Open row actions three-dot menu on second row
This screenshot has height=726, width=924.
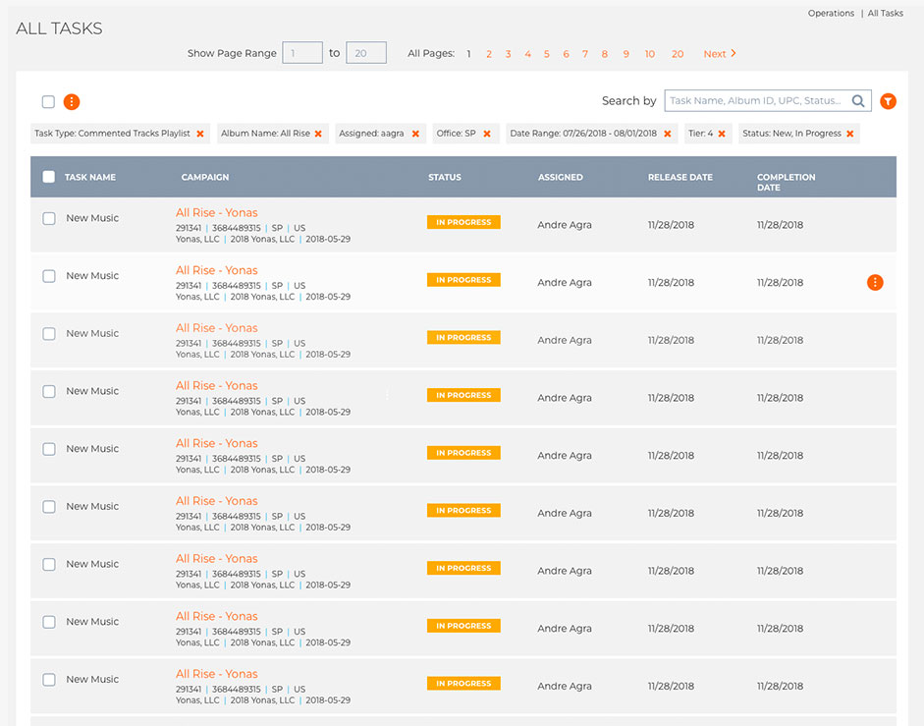(875, 283)
